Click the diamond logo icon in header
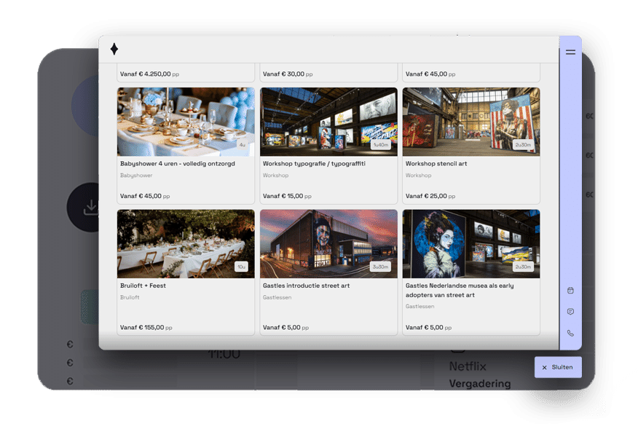 pyautogui.click(x=114, y=50)
